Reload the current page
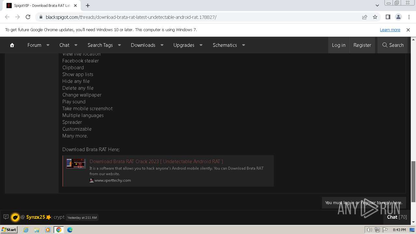The image size is (416, 234). (28, 17)
